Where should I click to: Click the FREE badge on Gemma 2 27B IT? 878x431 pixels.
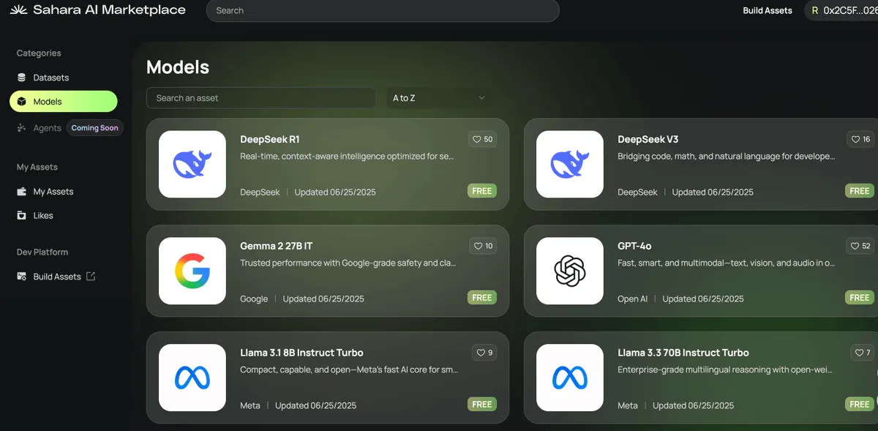click(482, 298)
